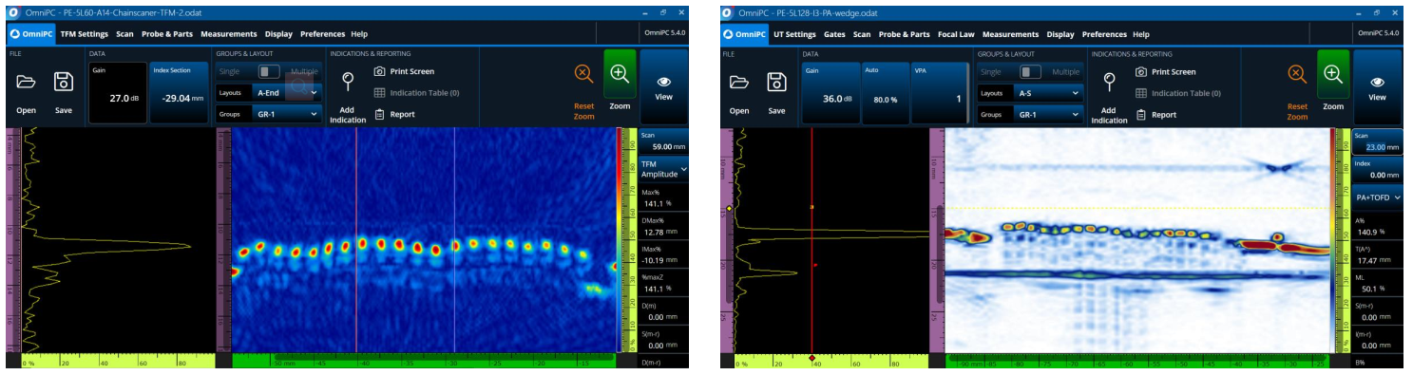This screenshot has height=375, width=1413.
Task: Click Max% 141.1 % reading
Action: click(663, 197)
